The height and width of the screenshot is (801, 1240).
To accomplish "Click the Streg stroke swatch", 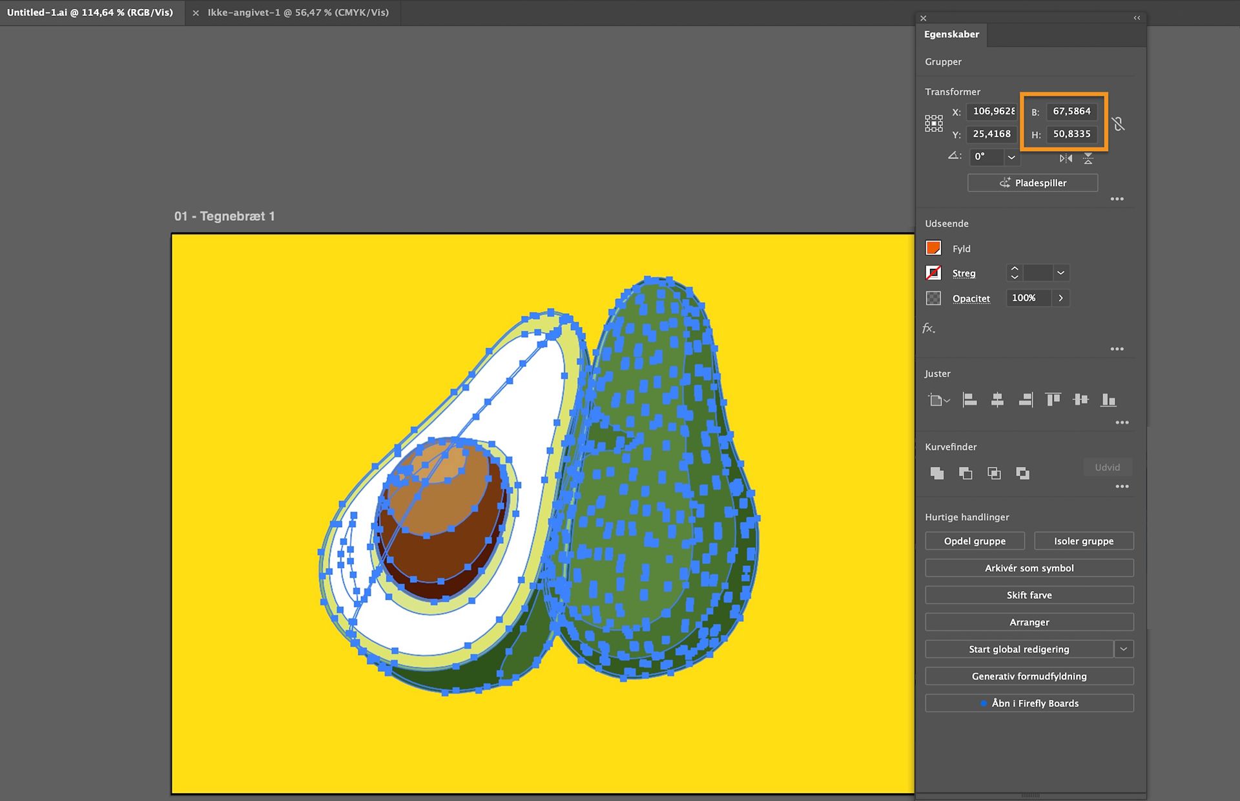I will (x=933, y=273).
